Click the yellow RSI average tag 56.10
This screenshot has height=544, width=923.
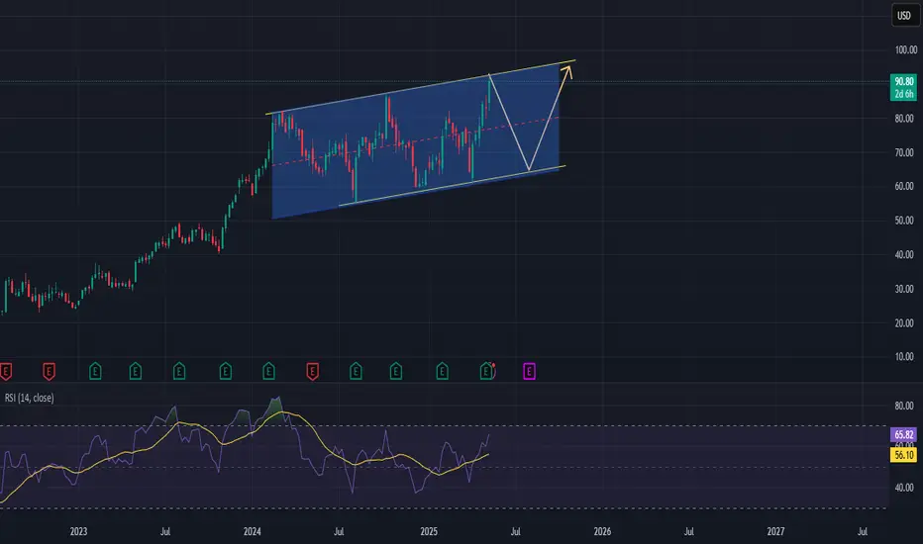903,455
